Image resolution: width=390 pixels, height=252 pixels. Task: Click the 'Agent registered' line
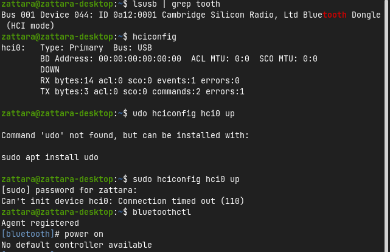click(40, 223)
